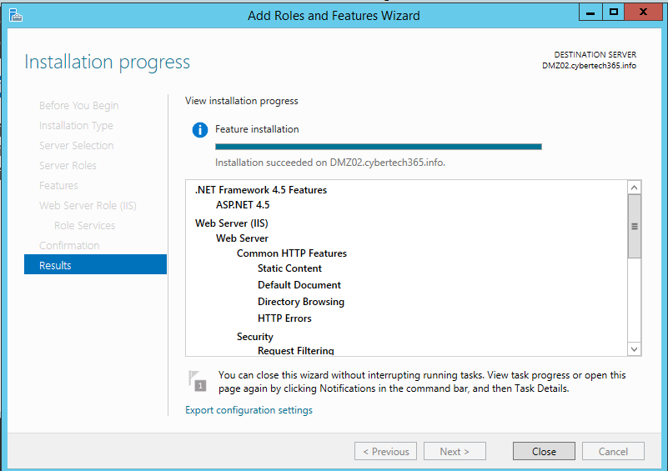Click the destination server name DMZ02.cybertech365.info

pos(589,66)
